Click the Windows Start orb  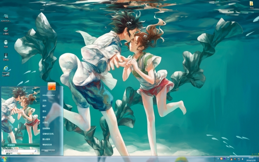pyautogui.click(x=4, y=159)
